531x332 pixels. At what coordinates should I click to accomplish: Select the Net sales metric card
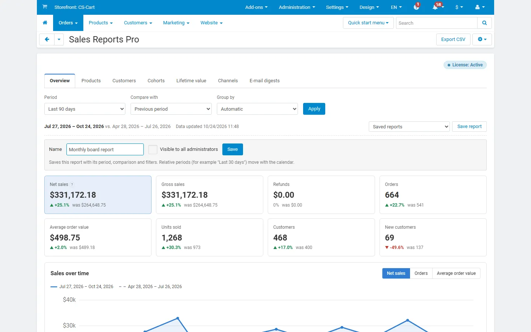pyautogui.click(x=98, y=195)
